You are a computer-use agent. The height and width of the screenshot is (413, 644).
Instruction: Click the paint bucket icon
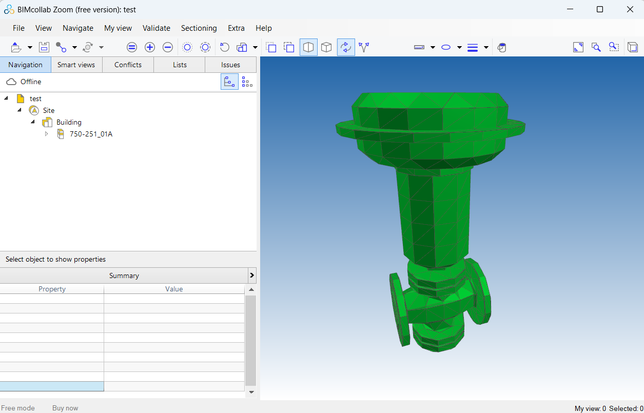click(502, 47)
